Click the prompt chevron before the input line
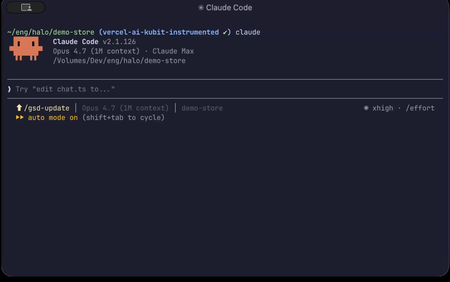 [x=9, y=89]
